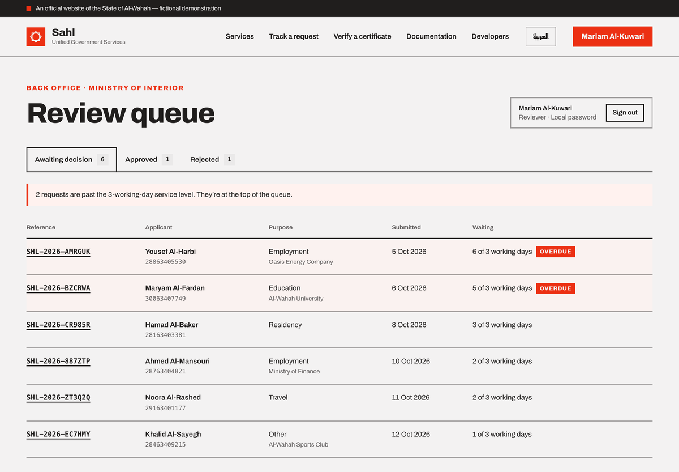This screenshot has width=679, height=472.
Task: Open request SHL-2026-BZCRWA
Action: click(x=58, y=288)
